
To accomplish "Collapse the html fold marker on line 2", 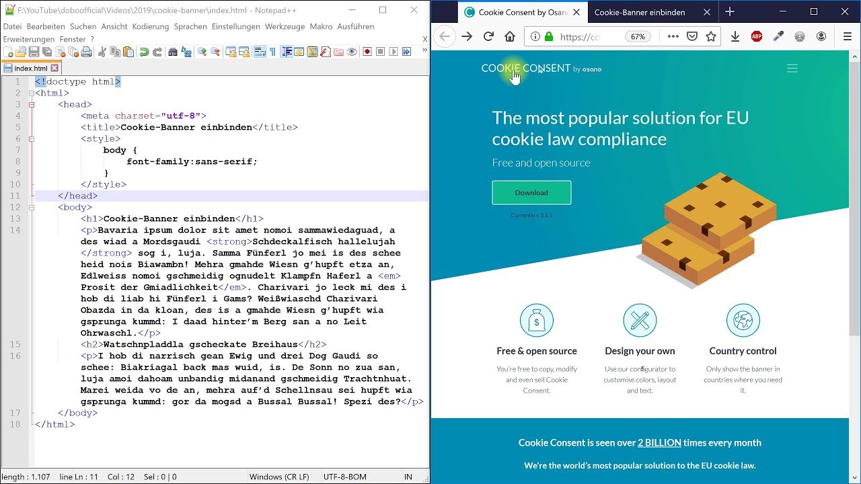I will click(x=31, y=93).
